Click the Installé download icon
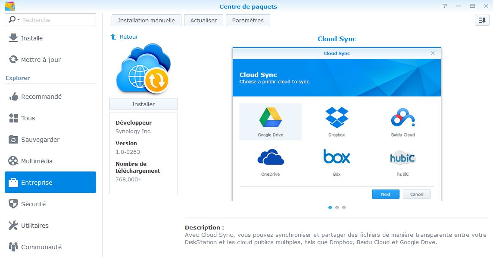Viewport: 493px width, 257px height. tap(13, 38)
